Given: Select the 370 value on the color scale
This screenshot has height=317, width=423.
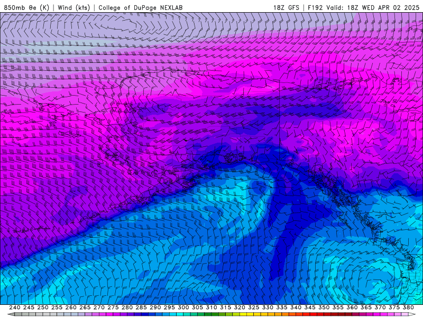Looking at the screenshot, I should coord(380,307).
